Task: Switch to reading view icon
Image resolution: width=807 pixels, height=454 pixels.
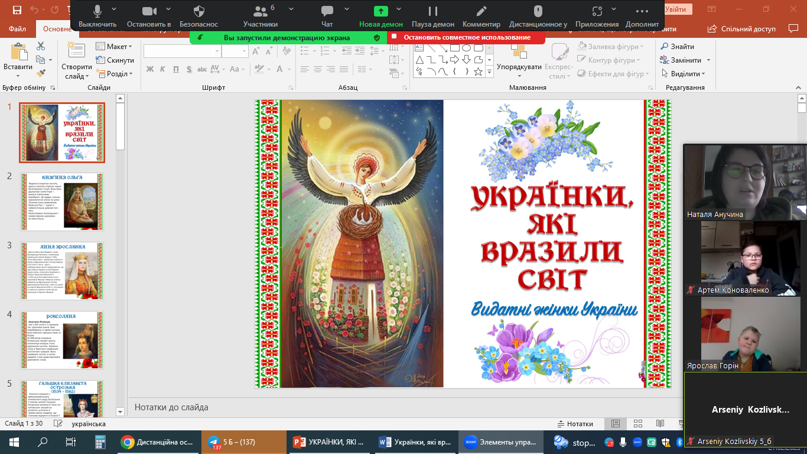Action: click(659, 424)
